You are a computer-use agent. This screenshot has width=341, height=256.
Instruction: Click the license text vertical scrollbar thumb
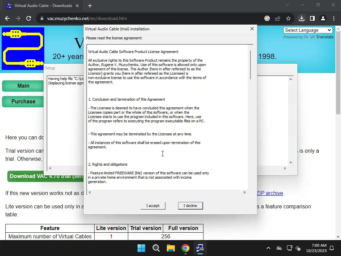250,65
